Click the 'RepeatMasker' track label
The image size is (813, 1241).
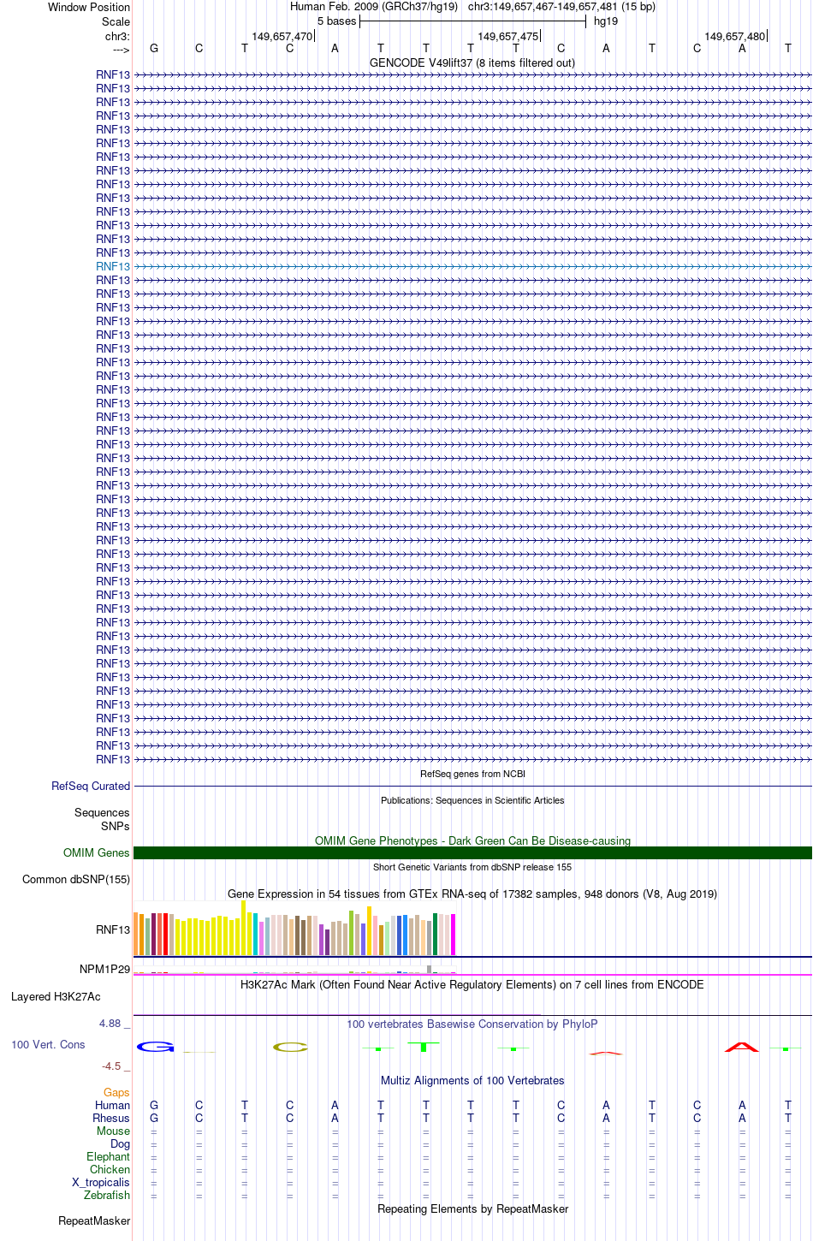pyautogui.click(x=94, y=1221)
